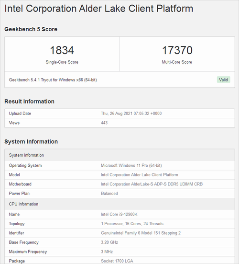Click the 'Base Frequency' row label
This screenshot has height=264, width=239.
[24, 242]
